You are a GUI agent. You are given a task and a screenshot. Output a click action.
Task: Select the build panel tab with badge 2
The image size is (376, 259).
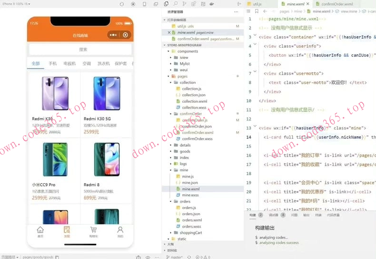256,215
